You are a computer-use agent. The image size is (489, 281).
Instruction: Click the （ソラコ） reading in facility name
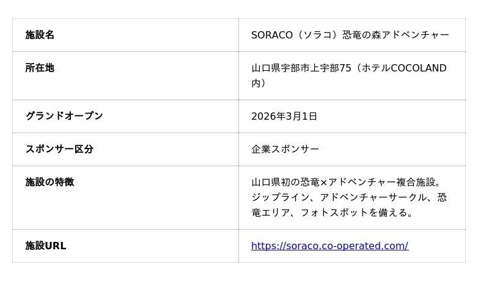tap(315, 35)
